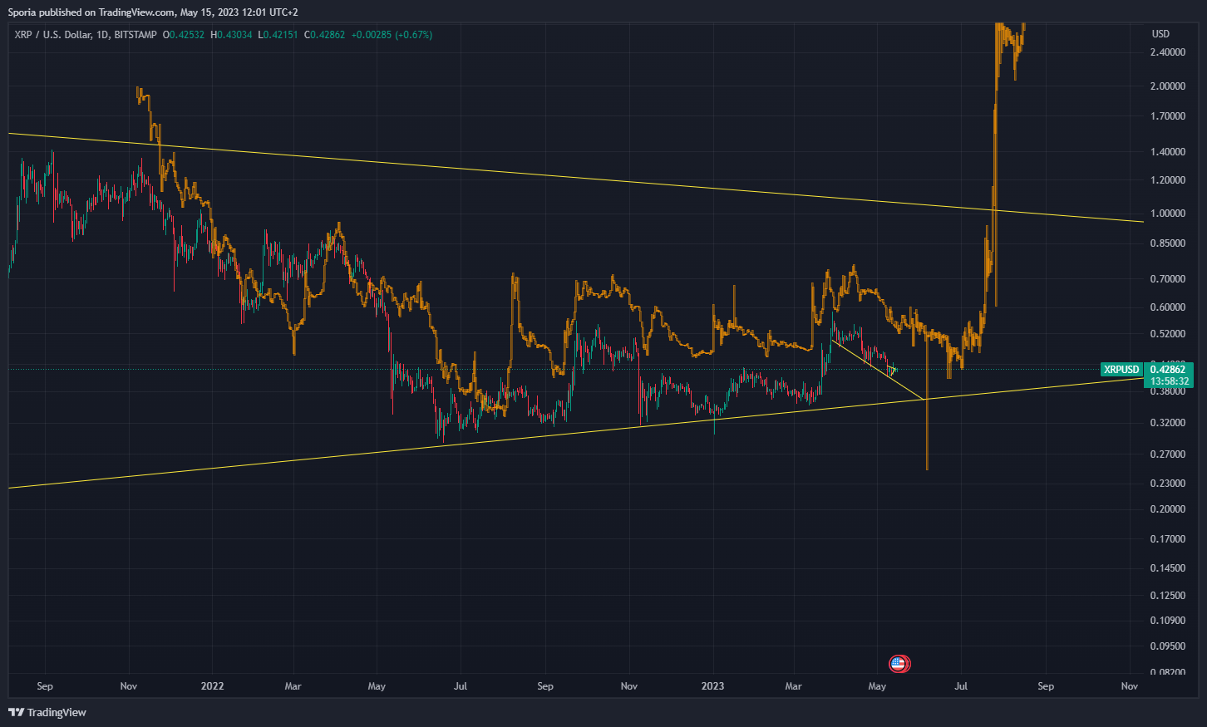
Task: Click the high value H0.43034
Action: (x=231, y=35)
